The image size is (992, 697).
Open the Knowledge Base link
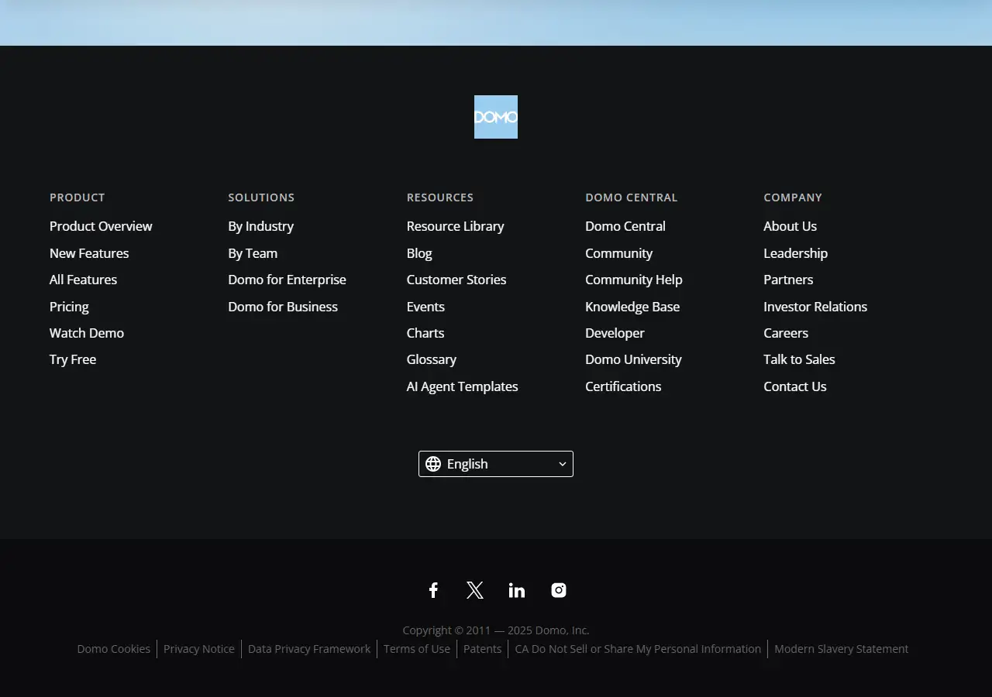point(632,307)
